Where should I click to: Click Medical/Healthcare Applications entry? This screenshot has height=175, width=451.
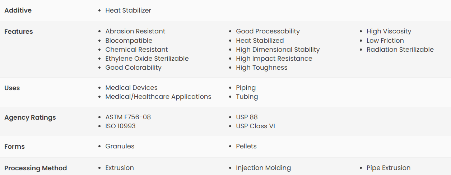pyautogui.click(x=158, y=97)
